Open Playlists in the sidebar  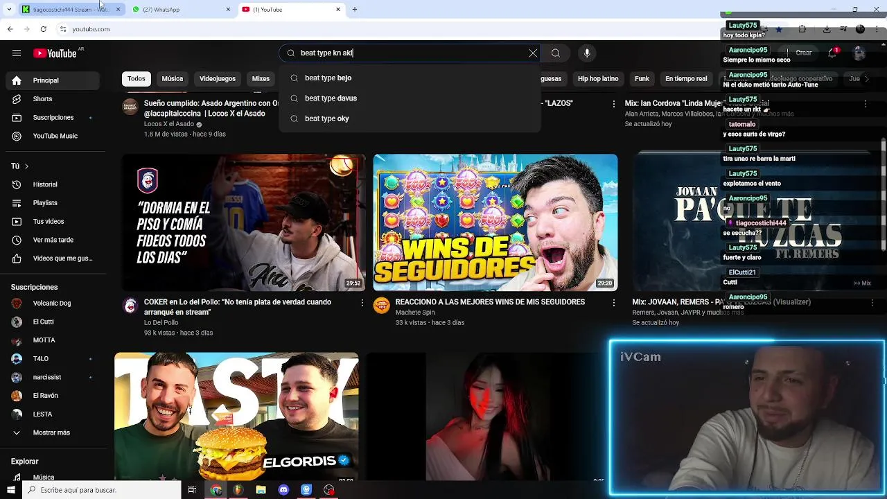click(53, 203)
